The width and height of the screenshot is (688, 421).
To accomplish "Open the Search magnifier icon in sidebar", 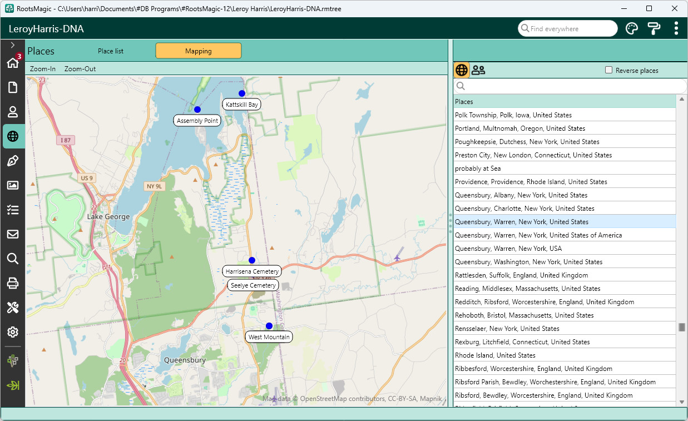I will point(13,259).
